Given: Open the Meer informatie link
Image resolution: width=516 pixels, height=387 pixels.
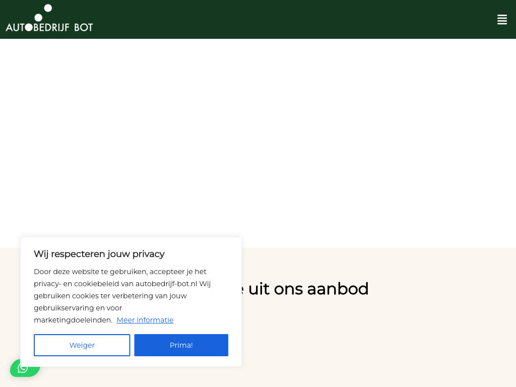Looking at the screenshot, I should tap(145, 320).
